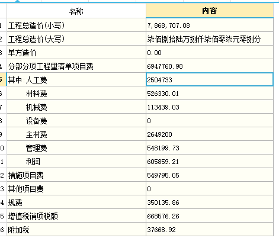Click the highlighted row header of 人工费
This screenshot has width=279, height=238.
3,79
